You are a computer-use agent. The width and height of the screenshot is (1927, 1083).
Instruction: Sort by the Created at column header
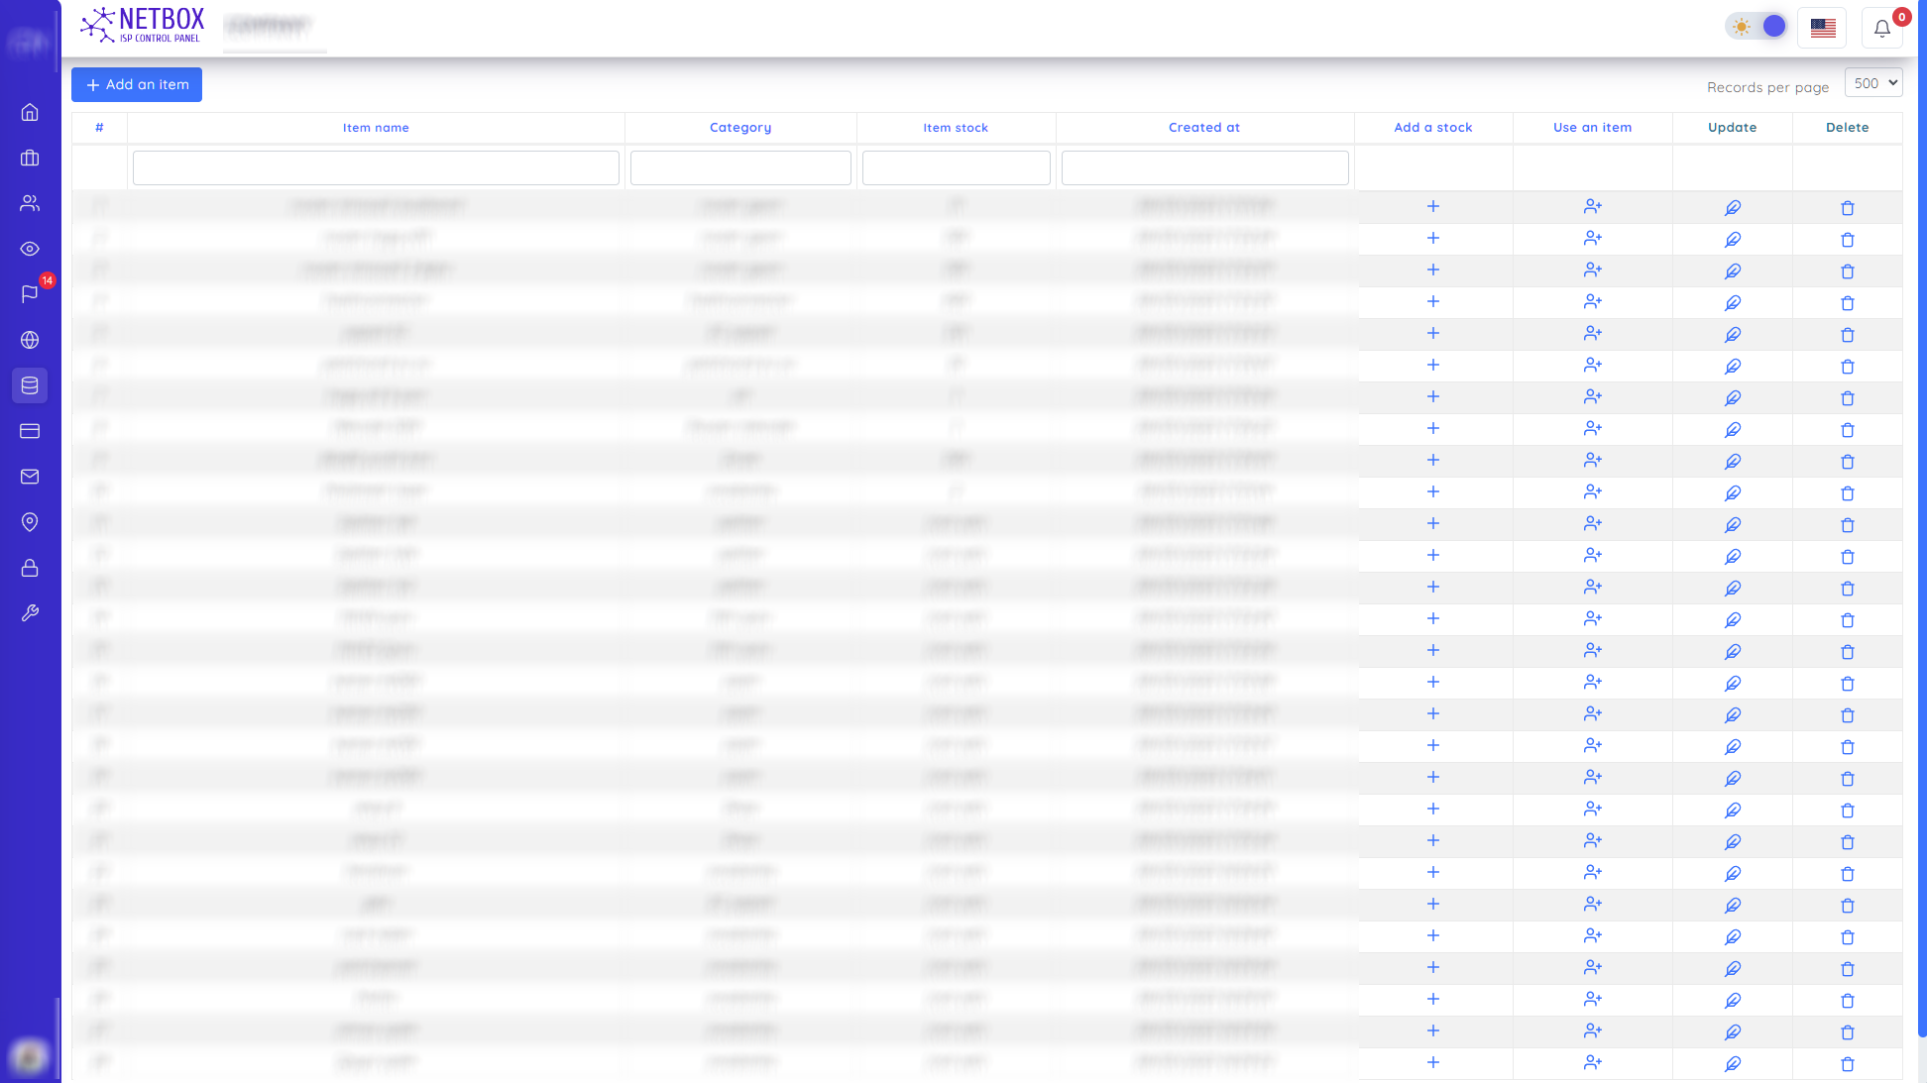(1203, 128)
